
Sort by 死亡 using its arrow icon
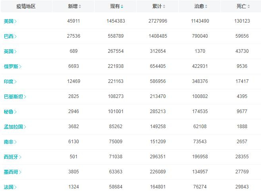pos(249,7)
